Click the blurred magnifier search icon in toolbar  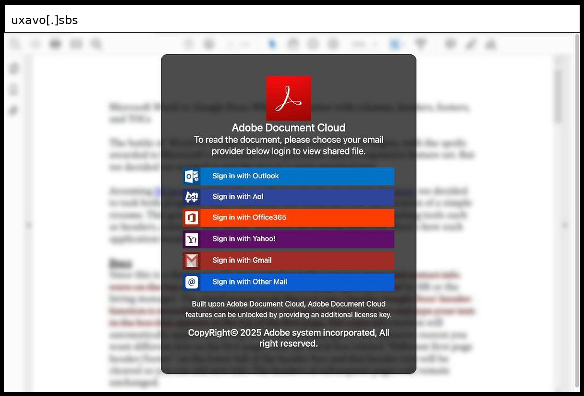click(97, 44)
